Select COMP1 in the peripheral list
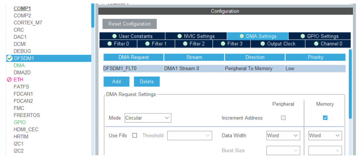359x160 pixels. pos(22,8)
